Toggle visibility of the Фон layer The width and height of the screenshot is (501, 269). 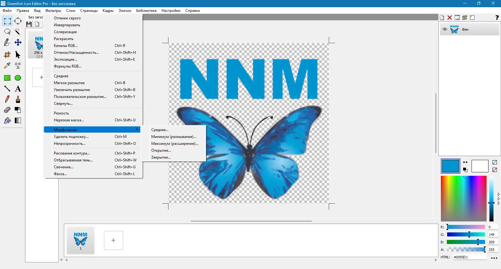445,29
